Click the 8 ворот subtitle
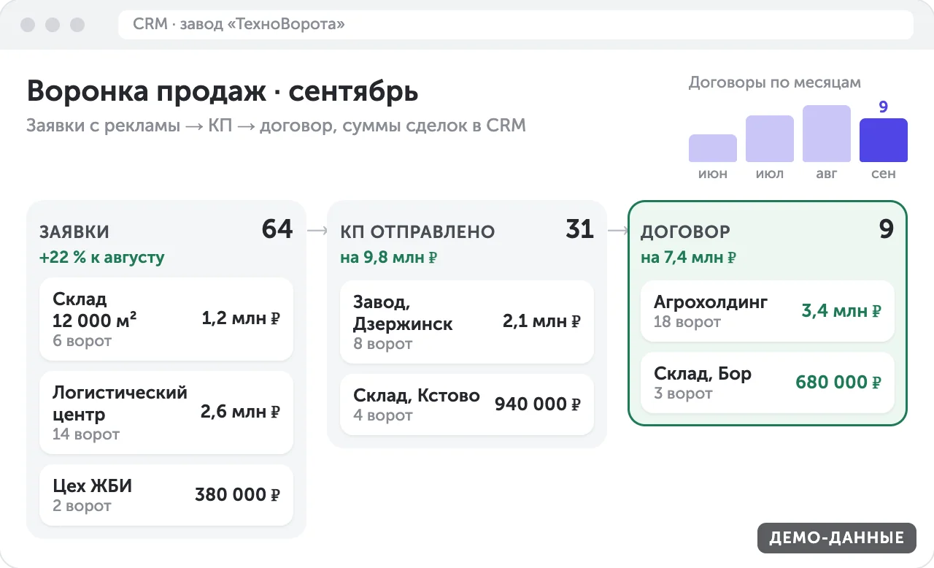The height and width of the screenshot is (568, 934). [x=383, y=344]
